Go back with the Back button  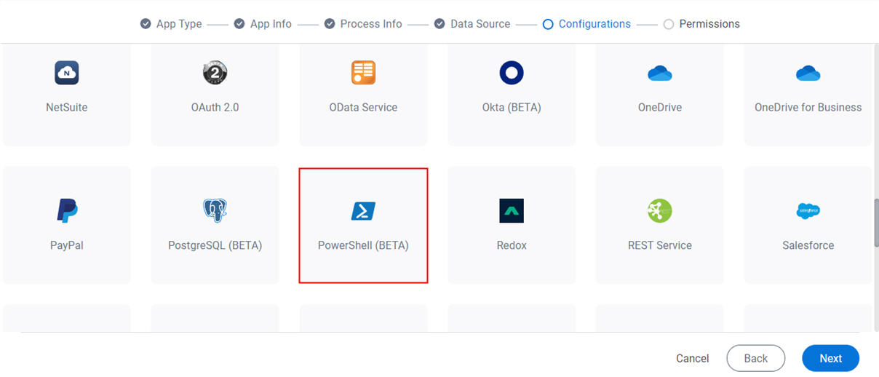tap(756, 358)
